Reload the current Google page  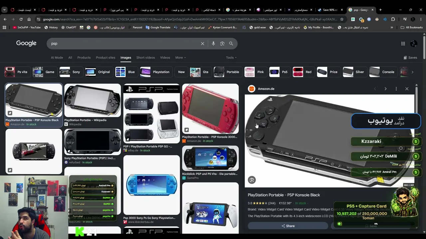coord(21,19)
